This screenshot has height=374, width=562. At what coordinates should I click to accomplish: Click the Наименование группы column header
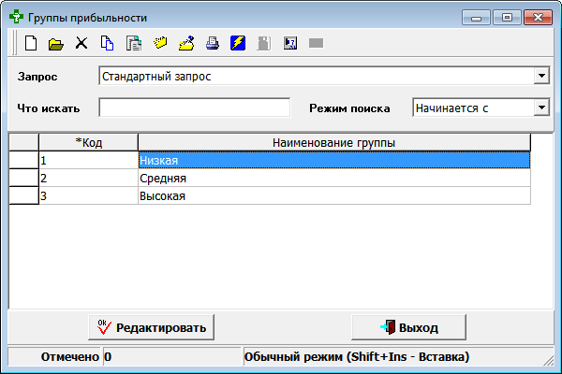pyautogui.click(x=334, y=142)
